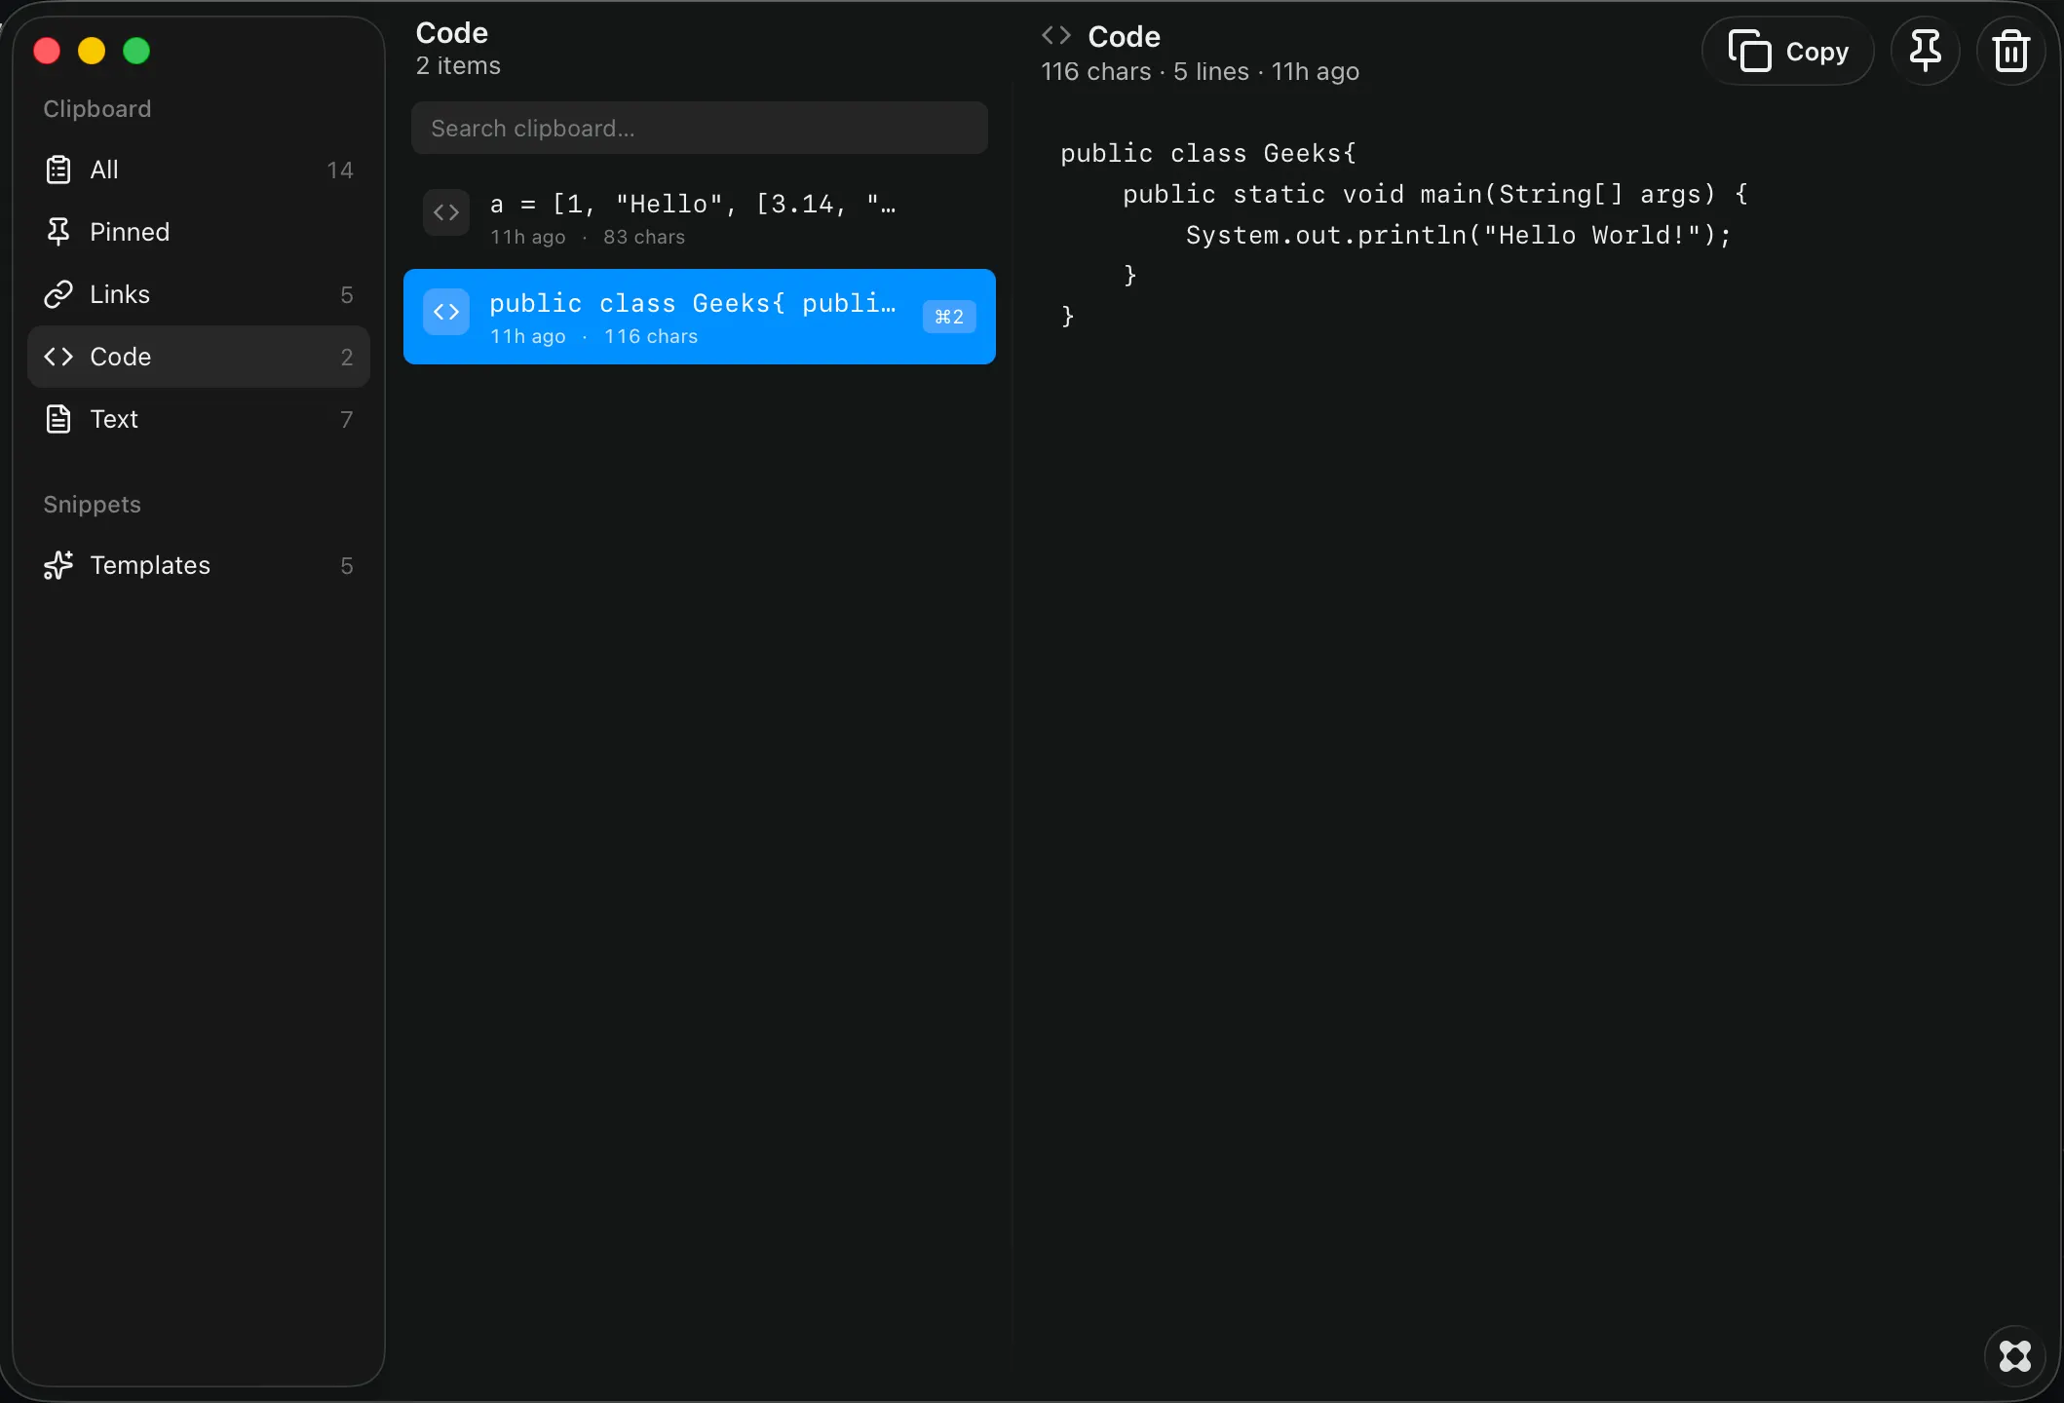This screenshot has width=2064, height=1403.
Task: Click the All clipboard list icon
Action: click(58, 170)
